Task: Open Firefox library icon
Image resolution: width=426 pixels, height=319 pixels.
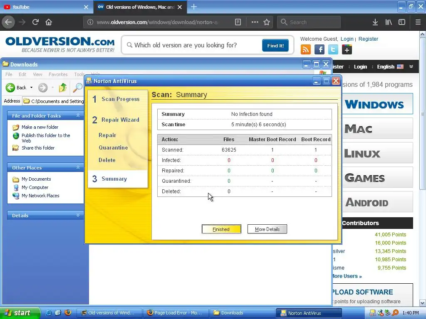Action: tap(389, 22)
